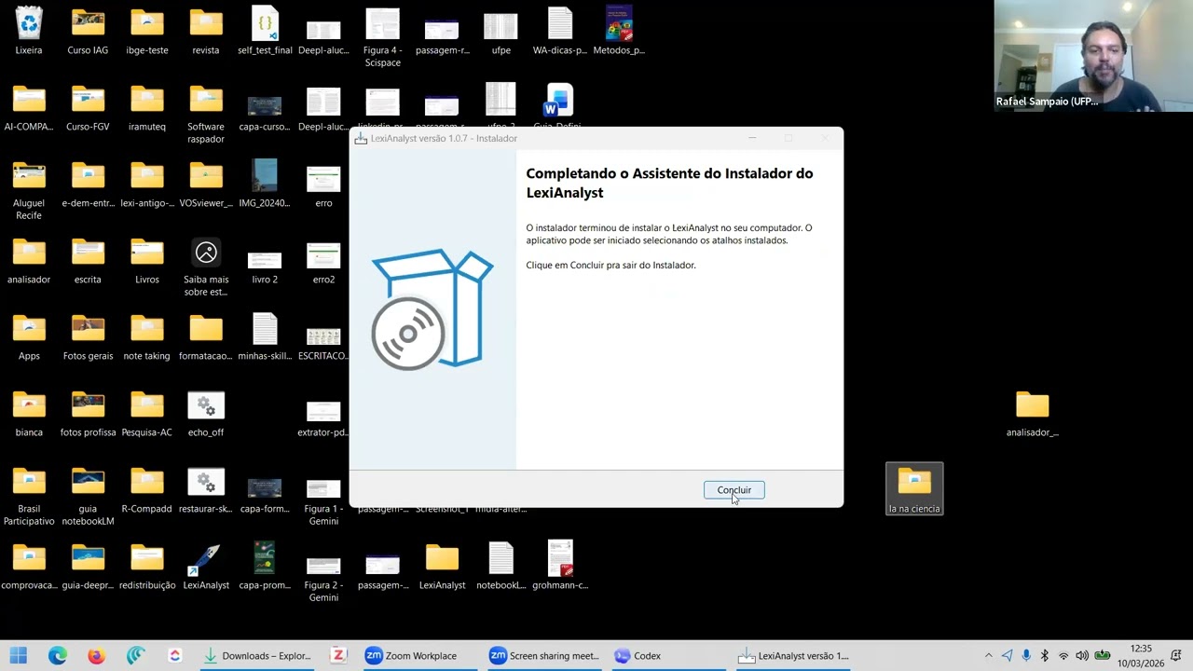The width and height of the screenshot is (1193, 671).
Task: Select the LexiAnalyst desktop folder
Action: [x=442, y=566]
